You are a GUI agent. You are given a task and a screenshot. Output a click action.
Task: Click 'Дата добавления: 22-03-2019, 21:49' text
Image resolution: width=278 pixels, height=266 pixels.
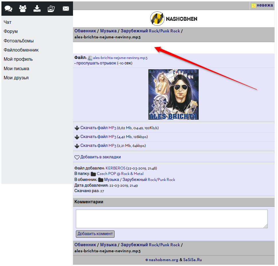coord(106,186)
